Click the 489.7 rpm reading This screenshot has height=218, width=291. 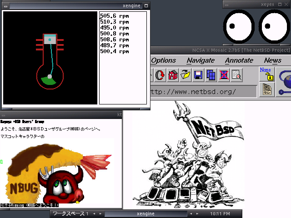(115, 45)
